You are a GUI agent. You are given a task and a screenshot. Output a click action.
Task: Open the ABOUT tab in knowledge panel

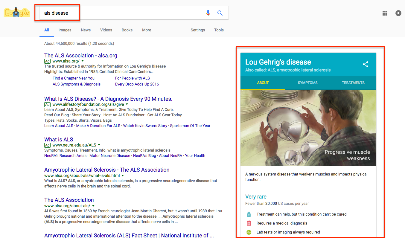pos(263,83)
